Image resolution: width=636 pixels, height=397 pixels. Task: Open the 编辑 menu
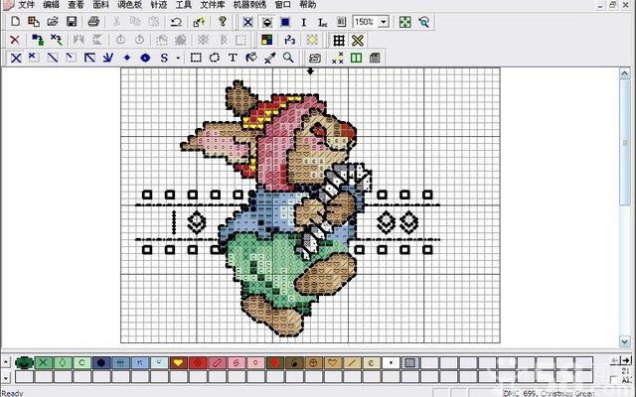click(x=51, y=5)
